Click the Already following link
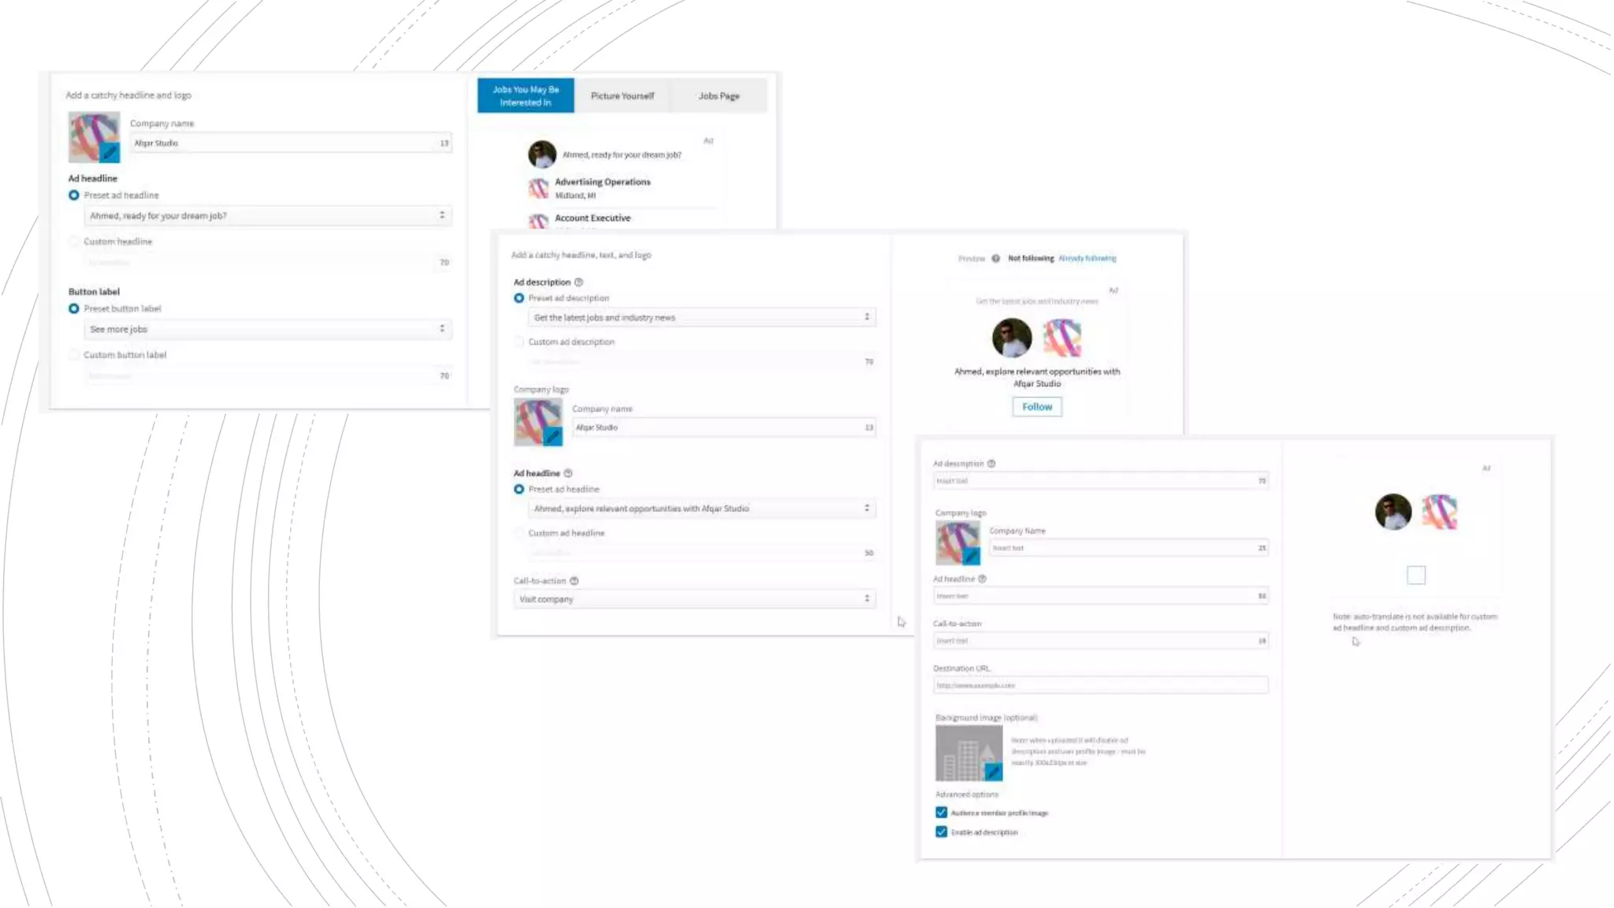Viewport: 1614px width, 908px height. 1087,259
